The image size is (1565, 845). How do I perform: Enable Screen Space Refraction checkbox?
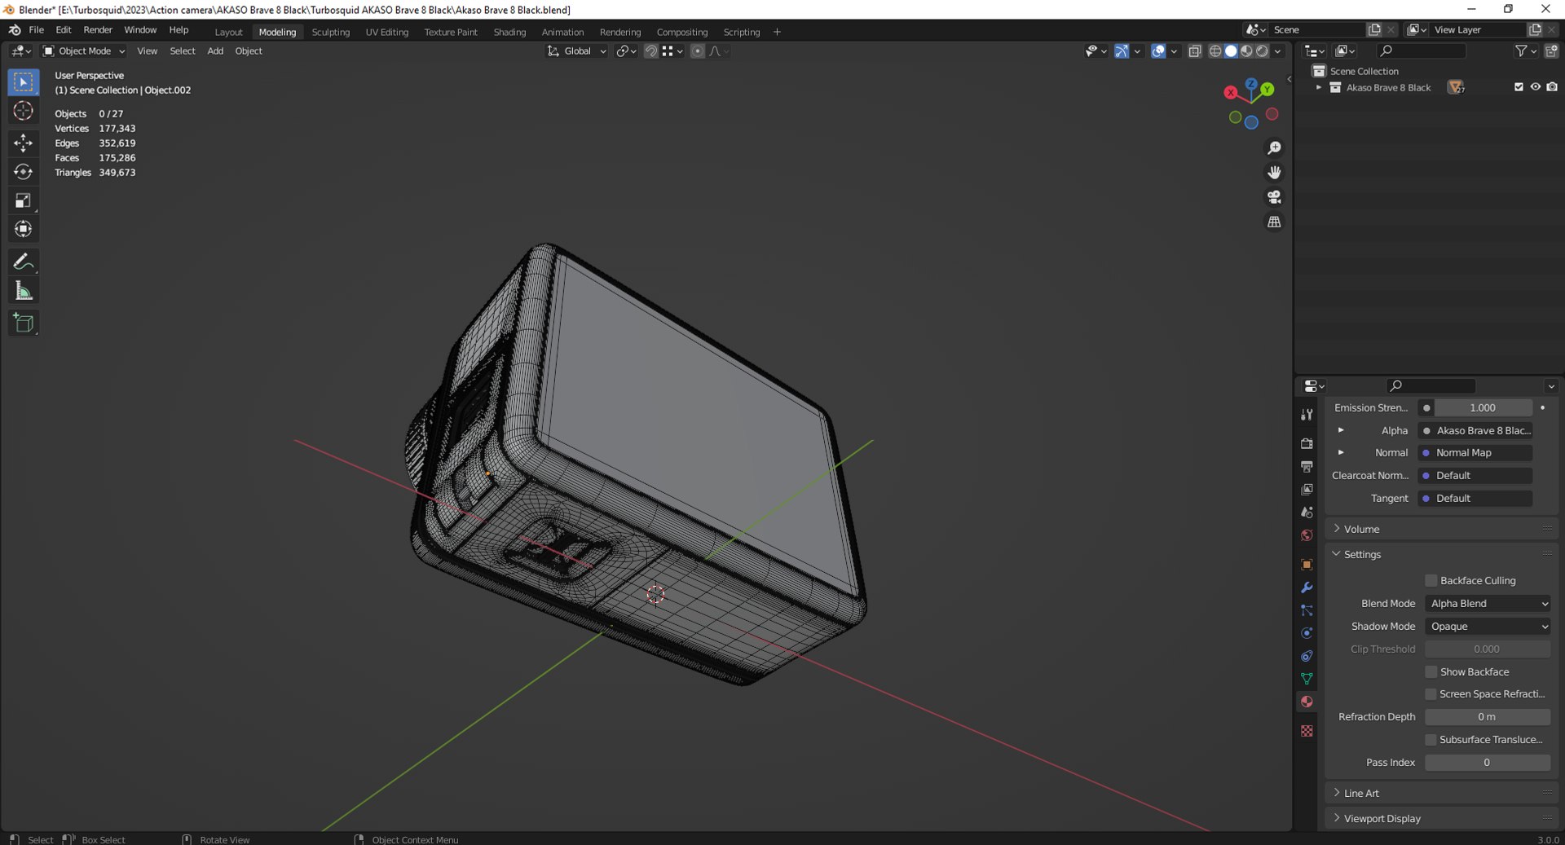click(x=1431, y=693)
